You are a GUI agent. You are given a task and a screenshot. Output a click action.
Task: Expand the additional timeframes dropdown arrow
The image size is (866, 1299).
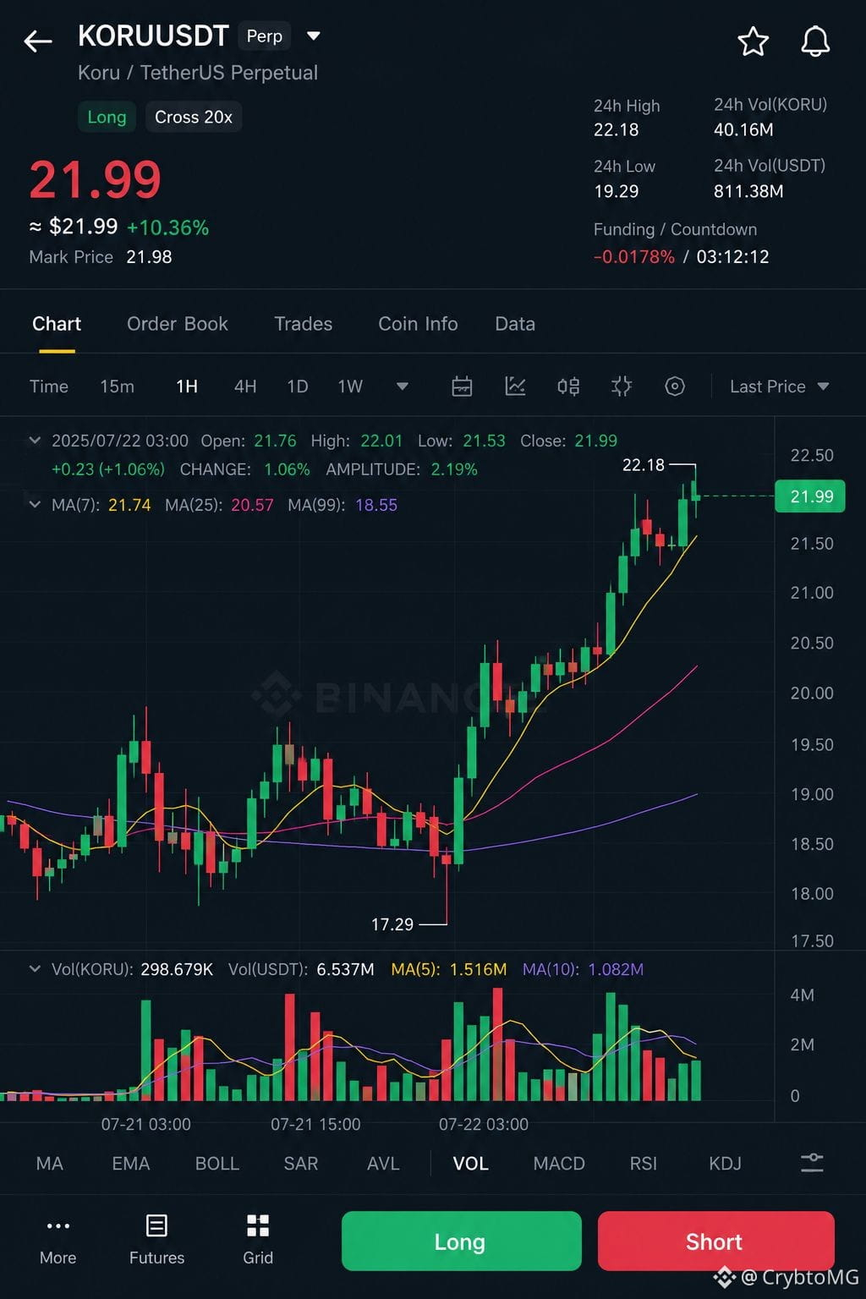pyautogui.click(x=403, y=386)
